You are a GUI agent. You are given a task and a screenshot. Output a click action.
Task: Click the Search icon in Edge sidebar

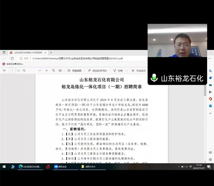[210, 71]
